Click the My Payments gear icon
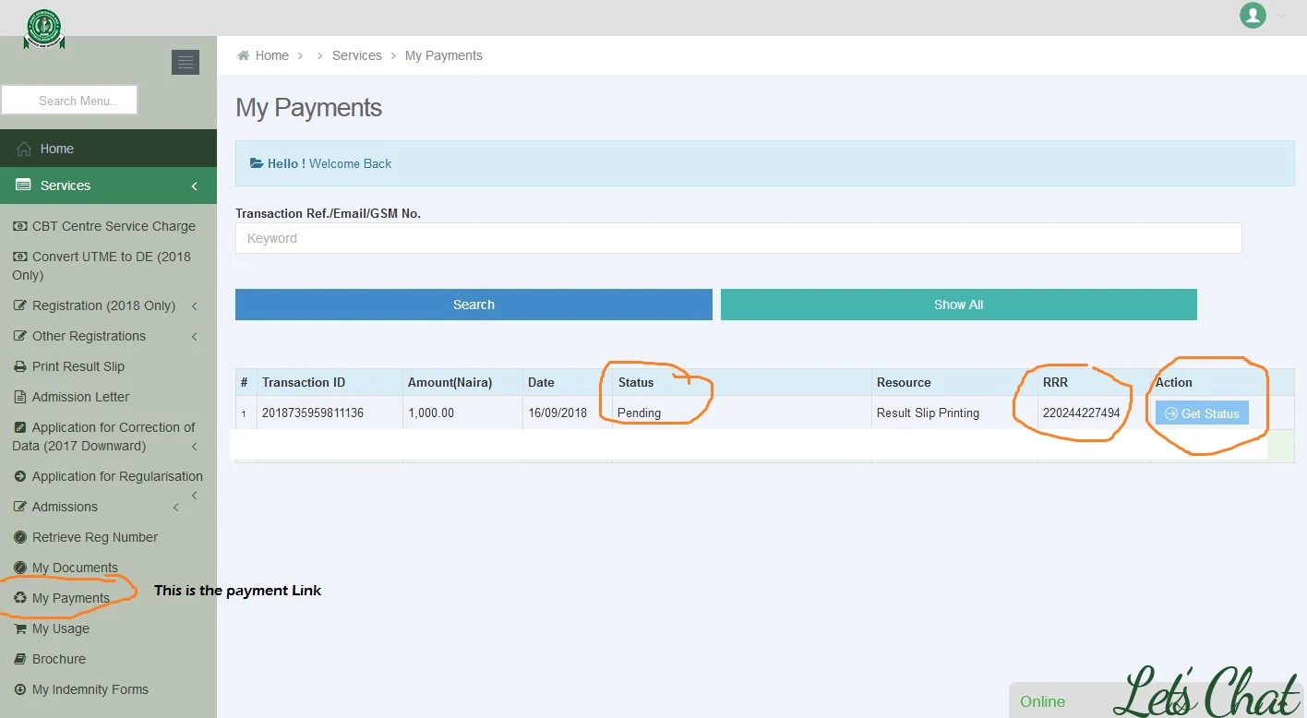 click(x=19, y=598)
